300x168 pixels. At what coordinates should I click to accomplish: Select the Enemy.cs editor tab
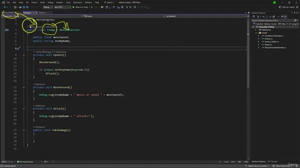(27, 13)
